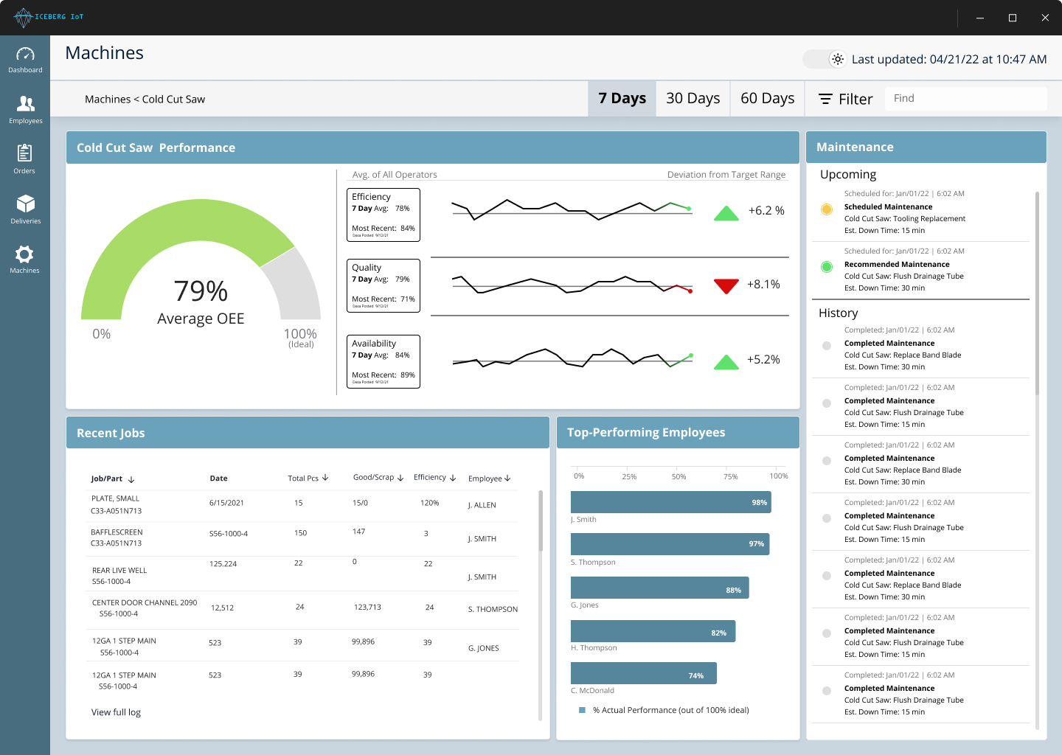Screen dimensions: 1062x755
Task: Select the Machines gear icon
Action: pyautogui.click(x=24, y=254)
